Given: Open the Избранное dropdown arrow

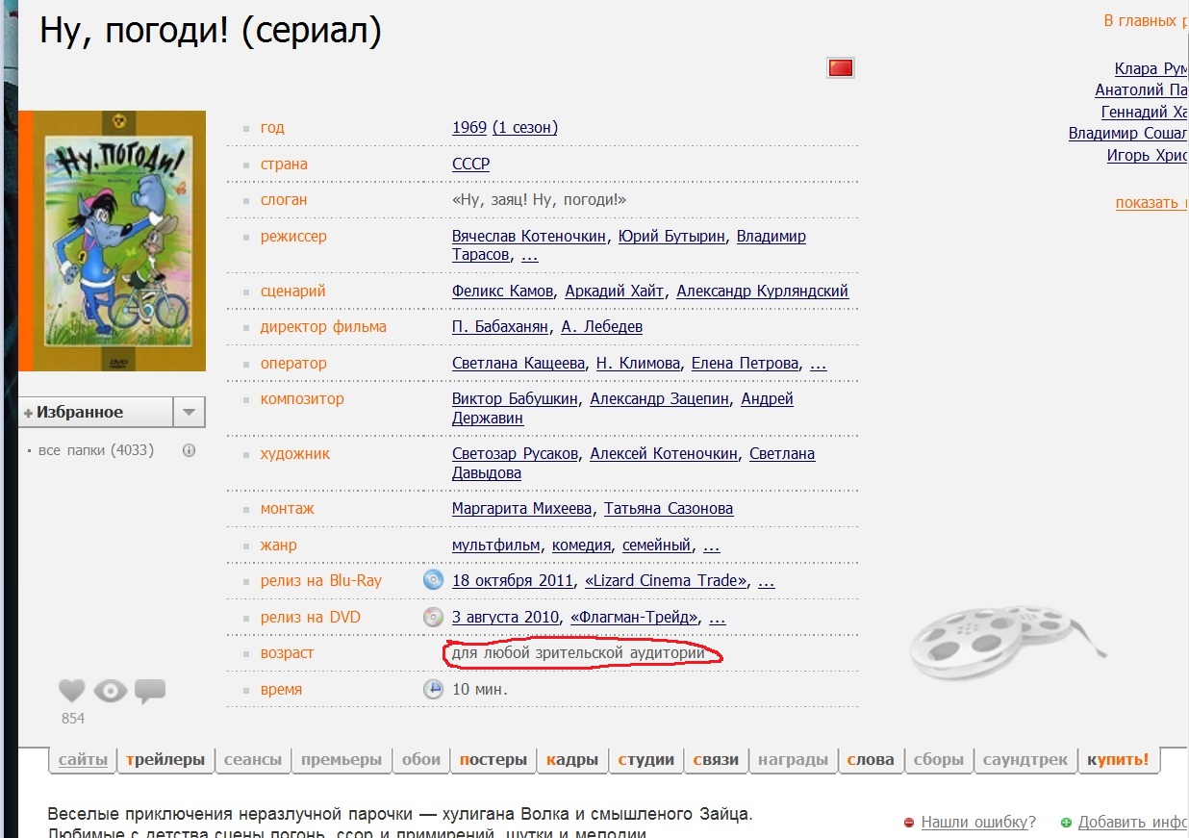Looking at the screenshot, I should (x=189, y=413).
